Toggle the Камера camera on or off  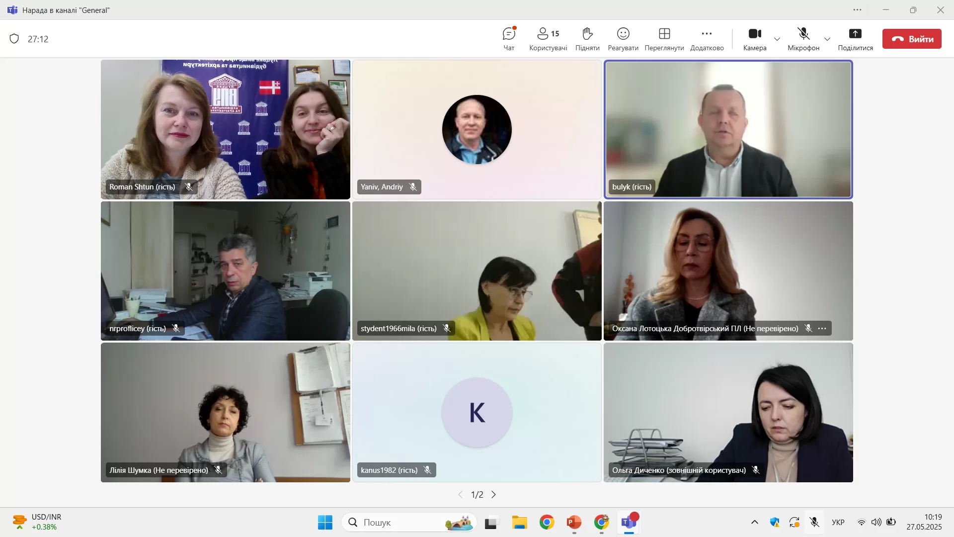pos(755,34)
